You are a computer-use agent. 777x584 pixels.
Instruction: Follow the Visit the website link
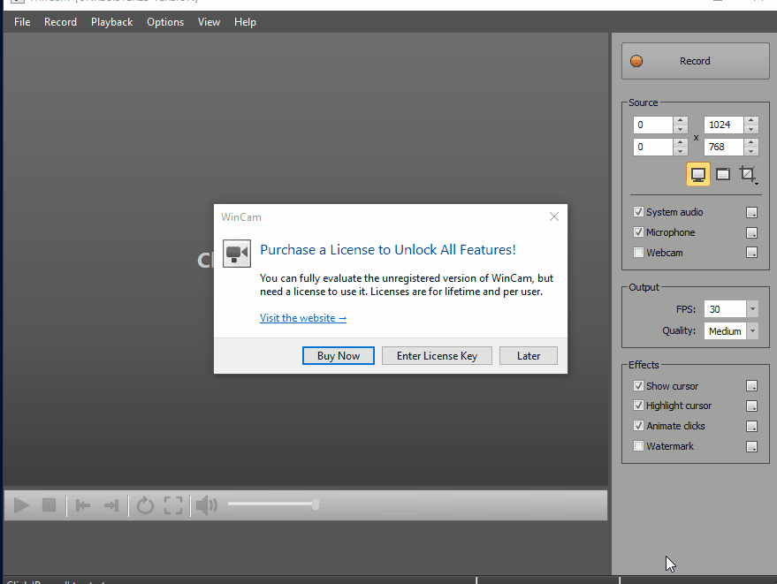303,318
